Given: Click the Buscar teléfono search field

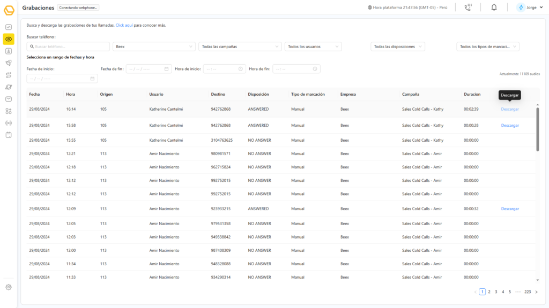Looking at the screenshot, I should (x=68, y=47).
